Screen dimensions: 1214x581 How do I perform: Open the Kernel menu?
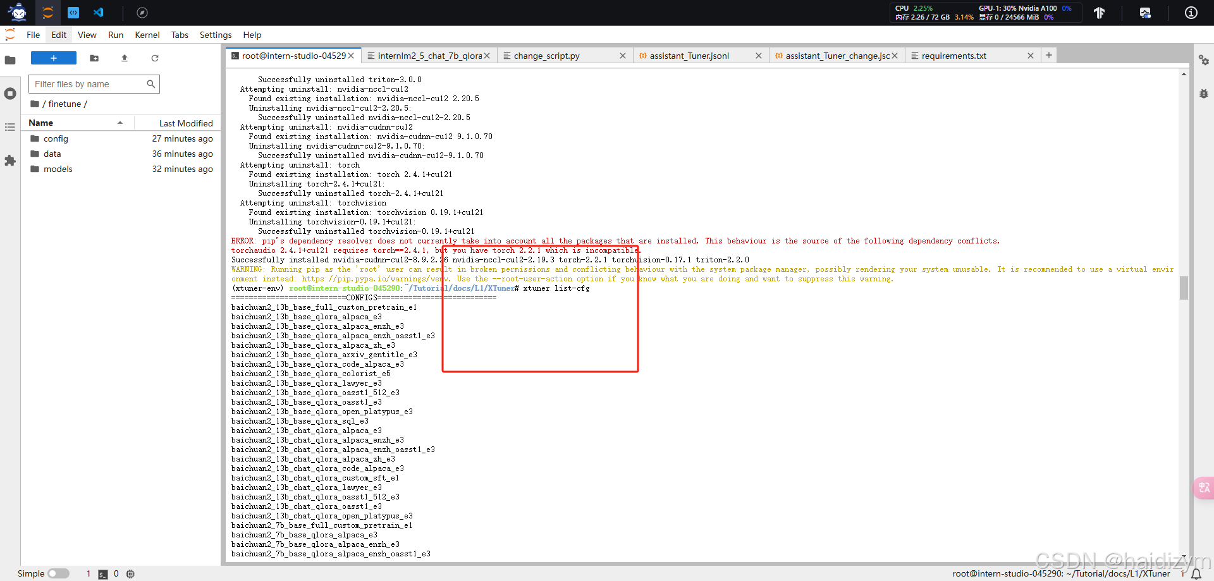point(147,35)
